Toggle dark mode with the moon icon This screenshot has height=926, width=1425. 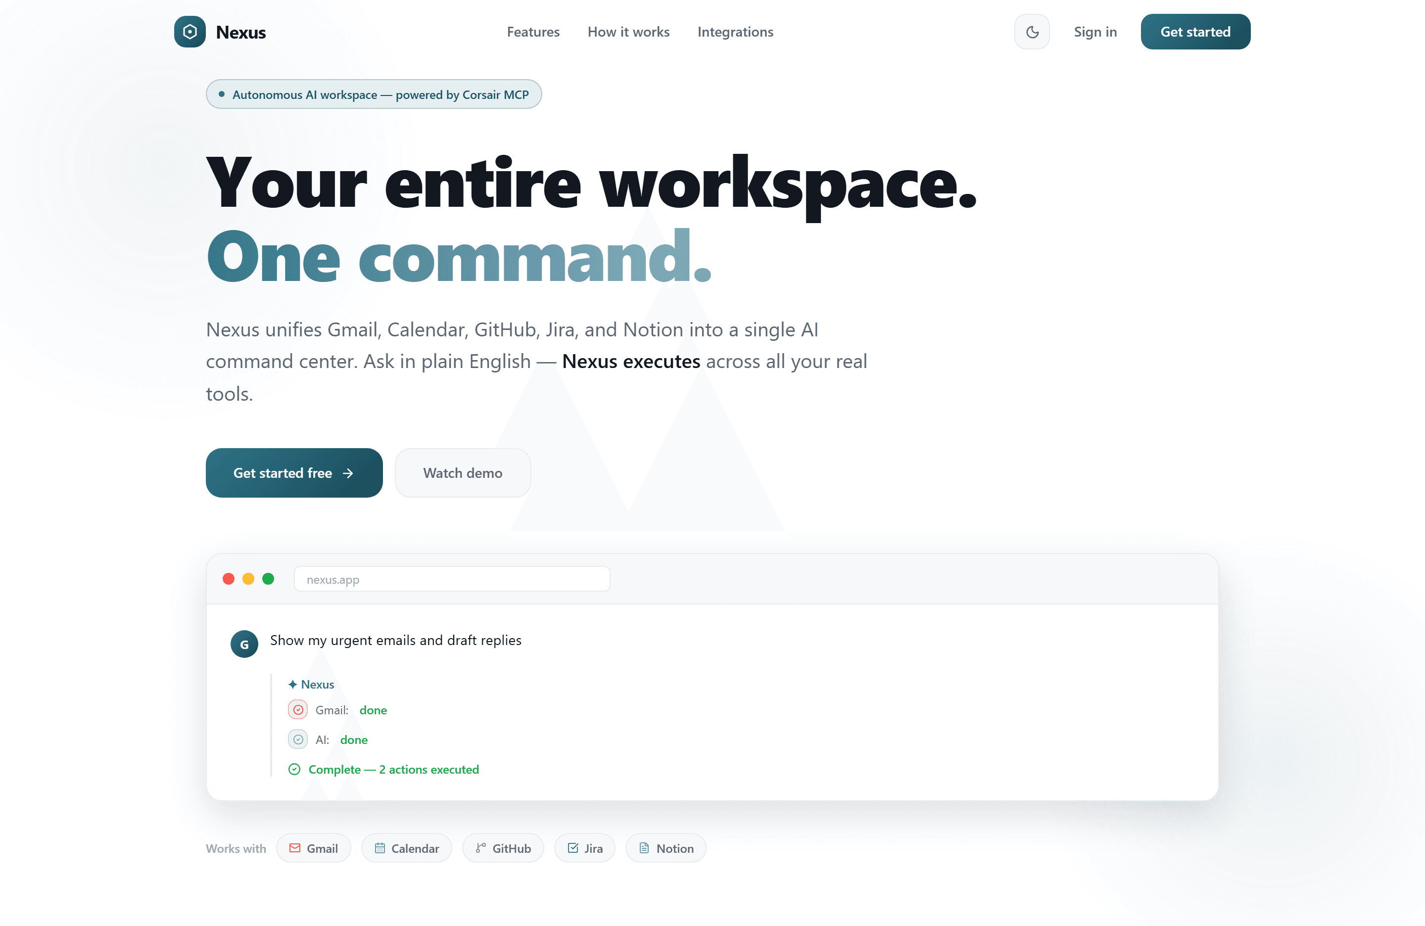tap(1032, 32)
